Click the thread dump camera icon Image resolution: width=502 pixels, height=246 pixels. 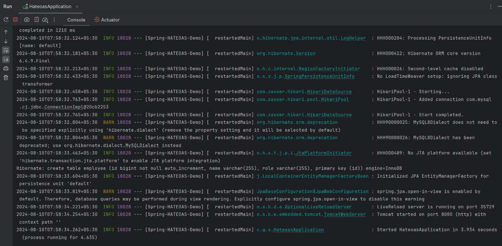pyautogui.click(x=27, y=20)
